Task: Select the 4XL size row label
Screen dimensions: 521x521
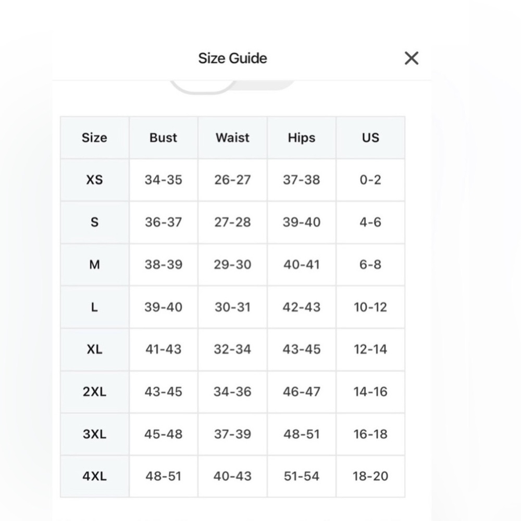Action: (x=95, y=476)
